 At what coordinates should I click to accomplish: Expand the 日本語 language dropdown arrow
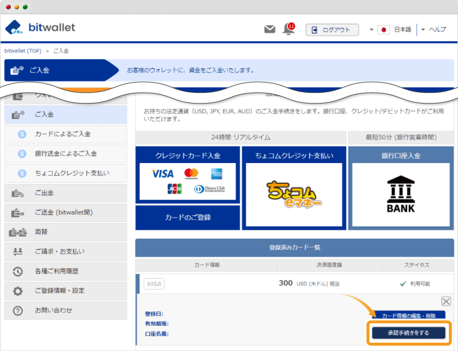coord(372,30)
